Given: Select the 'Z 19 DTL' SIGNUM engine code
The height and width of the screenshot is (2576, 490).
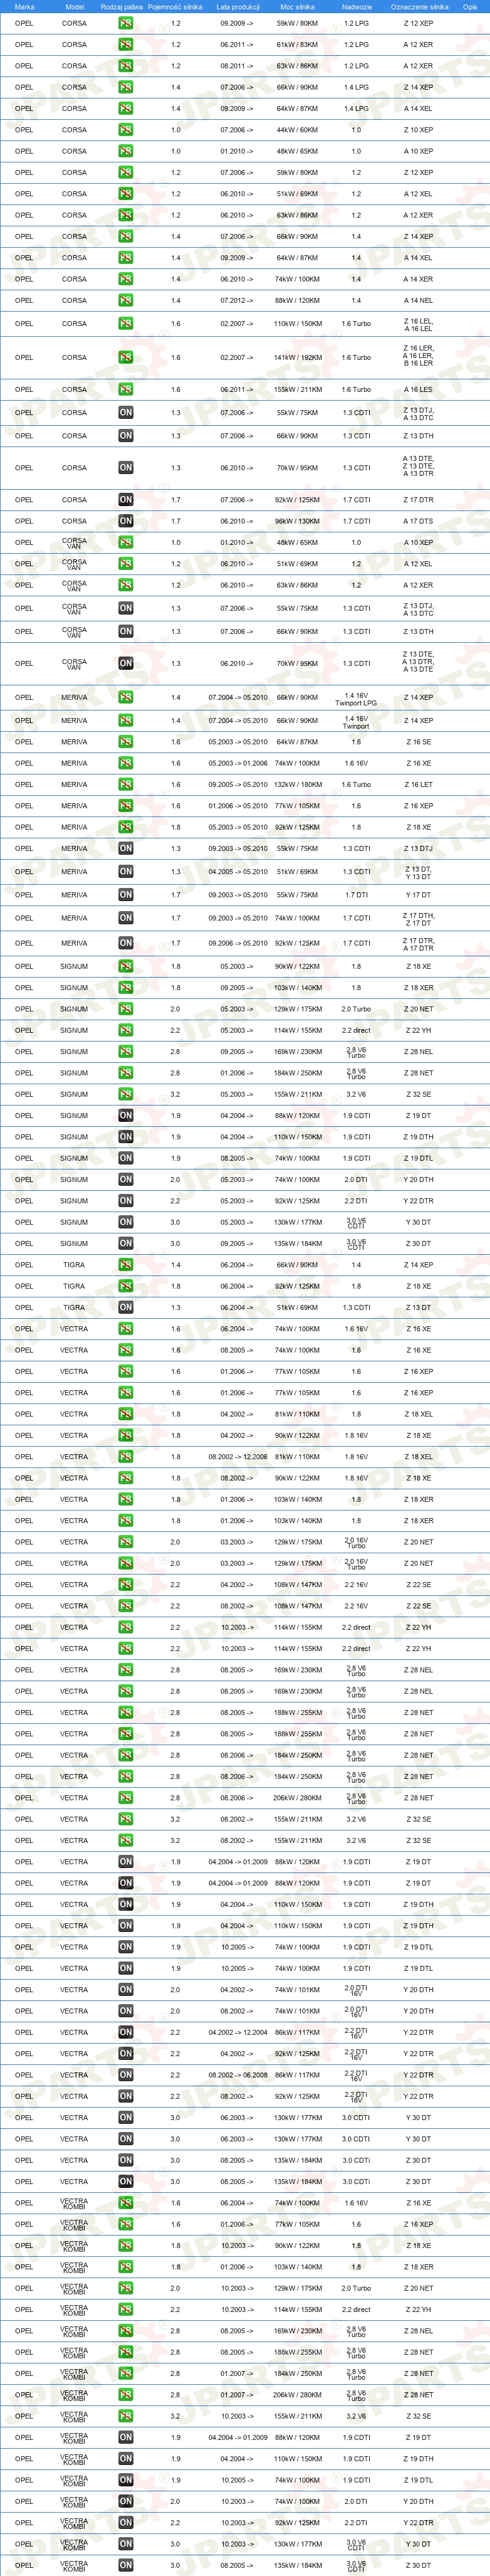Looking at the screenshot, I should pos(419,1158).
